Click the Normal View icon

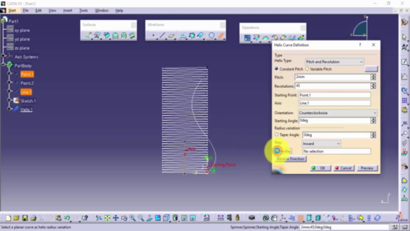click(149, 218)
